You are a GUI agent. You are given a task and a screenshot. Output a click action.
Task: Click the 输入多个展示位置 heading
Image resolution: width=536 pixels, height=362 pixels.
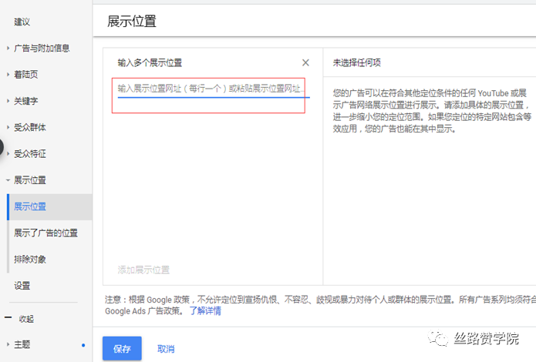(x=150, y=63)
